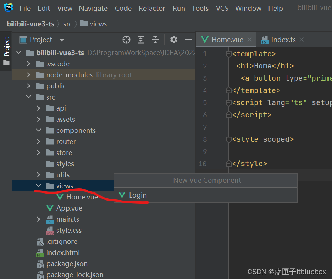Click the TS icon on the index.ts tab
Viewport: 332px width, 279px height.
click(265, 40)
